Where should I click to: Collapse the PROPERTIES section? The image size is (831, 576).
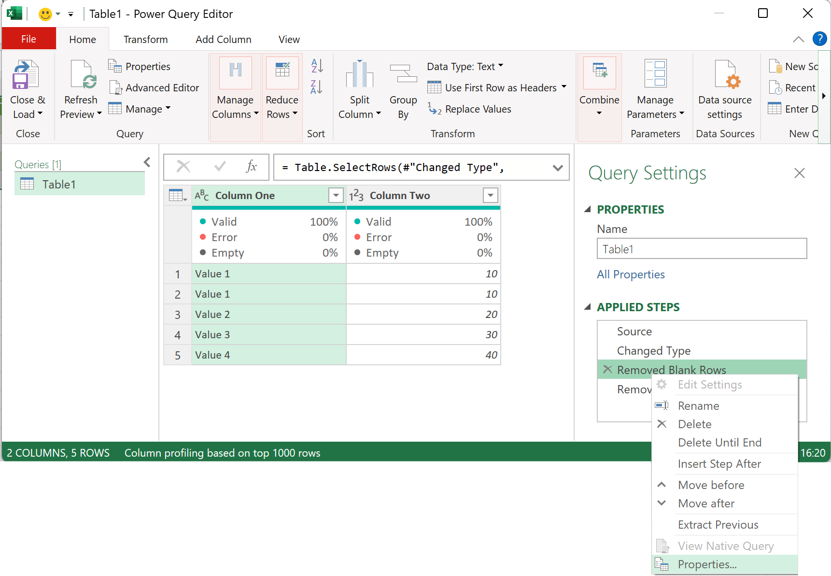click(588, 209)
